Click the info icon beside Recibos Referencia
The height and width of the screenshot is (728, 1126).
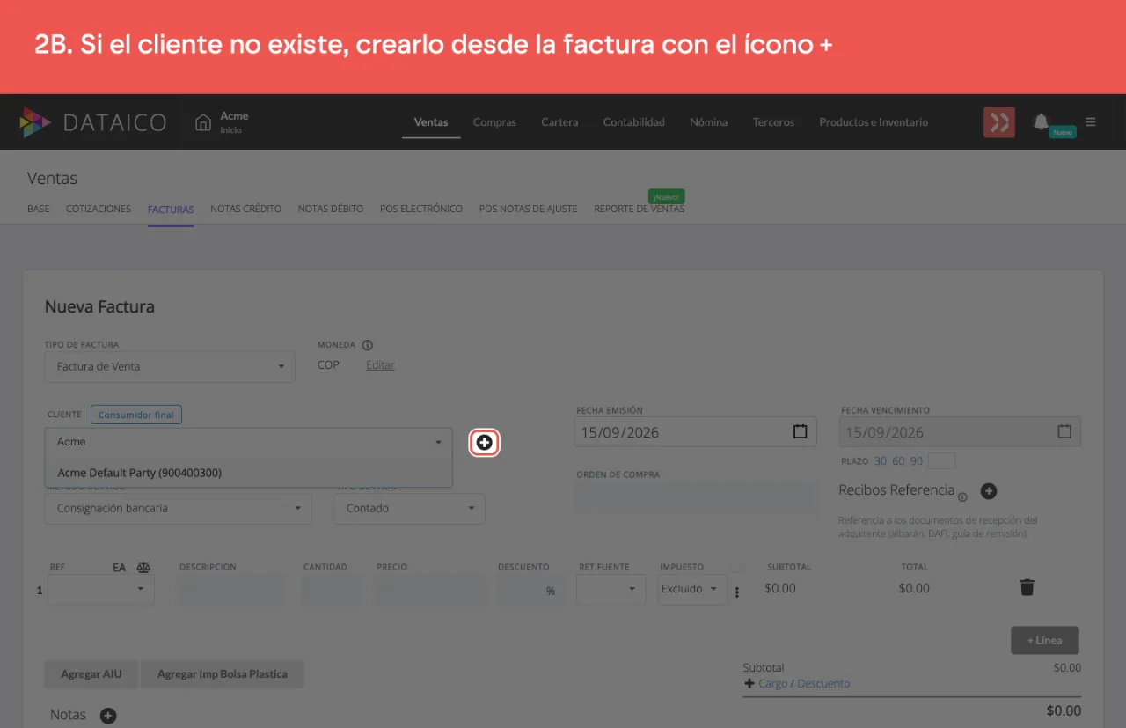click(x=962, y=497)
